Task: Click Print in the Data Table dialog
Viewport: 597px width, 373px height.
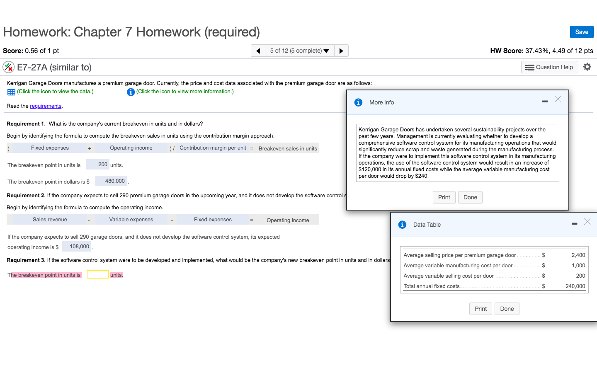Action: click(481, 309)
